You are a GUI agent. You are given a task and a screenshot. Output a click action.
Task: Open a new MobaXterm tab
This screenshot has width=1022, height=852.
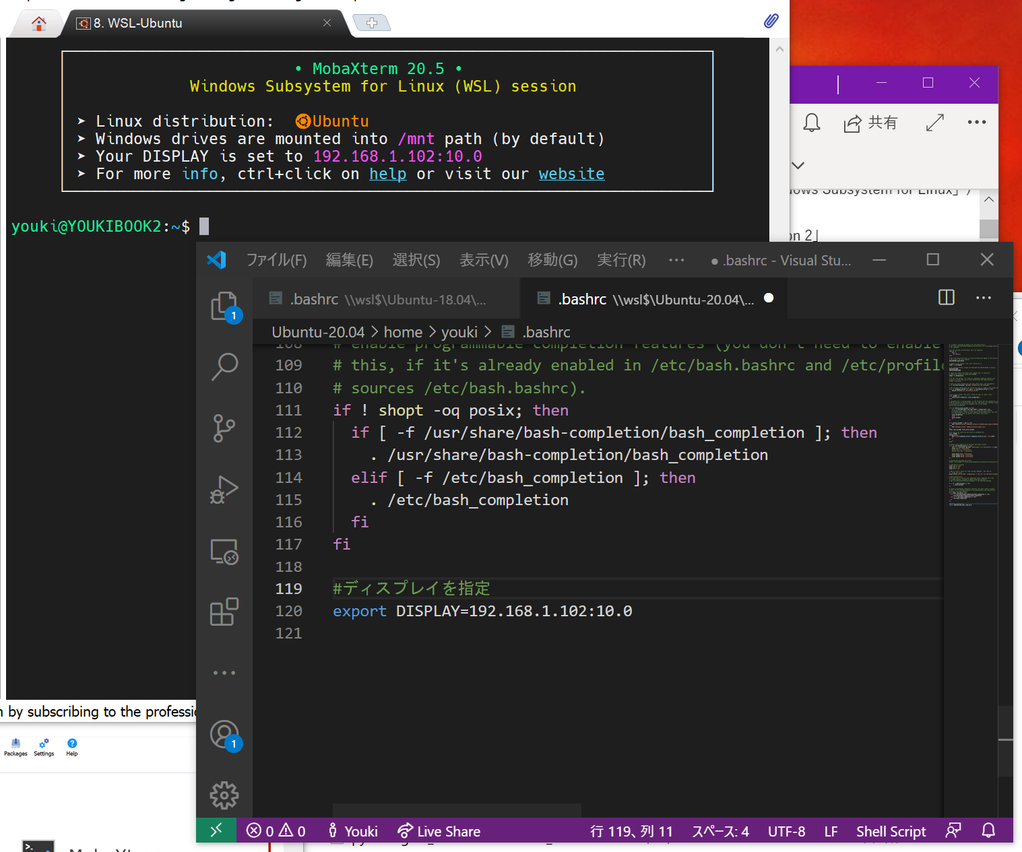click(x=371, y=23)
